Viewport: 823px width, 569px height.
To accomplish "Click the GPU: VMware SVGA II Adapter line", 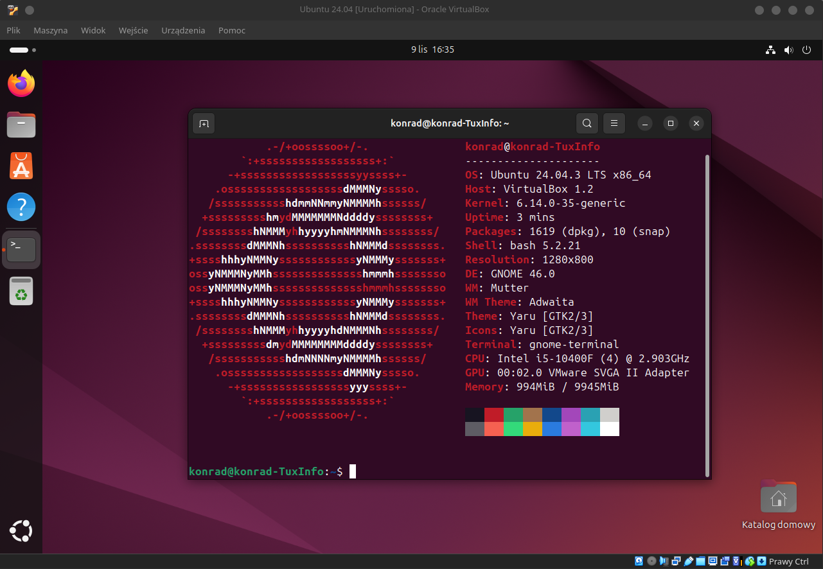I will tap(578, 372).
